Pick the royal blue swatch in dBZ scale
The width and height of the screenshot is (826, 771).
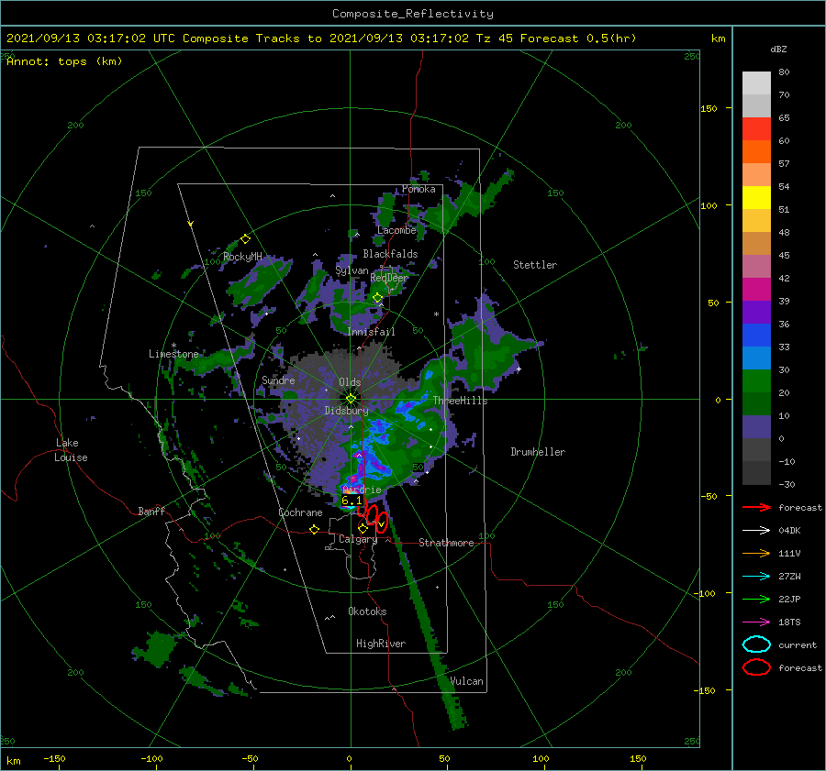click(756, 336)
